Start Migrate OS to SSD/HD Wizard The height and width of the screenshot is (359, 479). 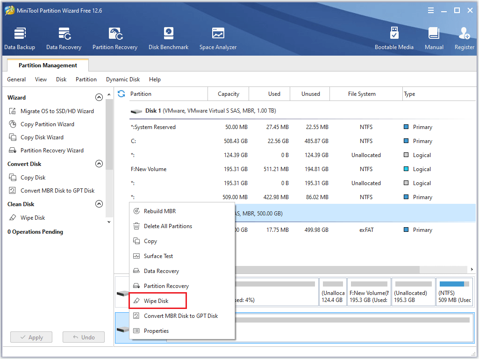[57, 111]
